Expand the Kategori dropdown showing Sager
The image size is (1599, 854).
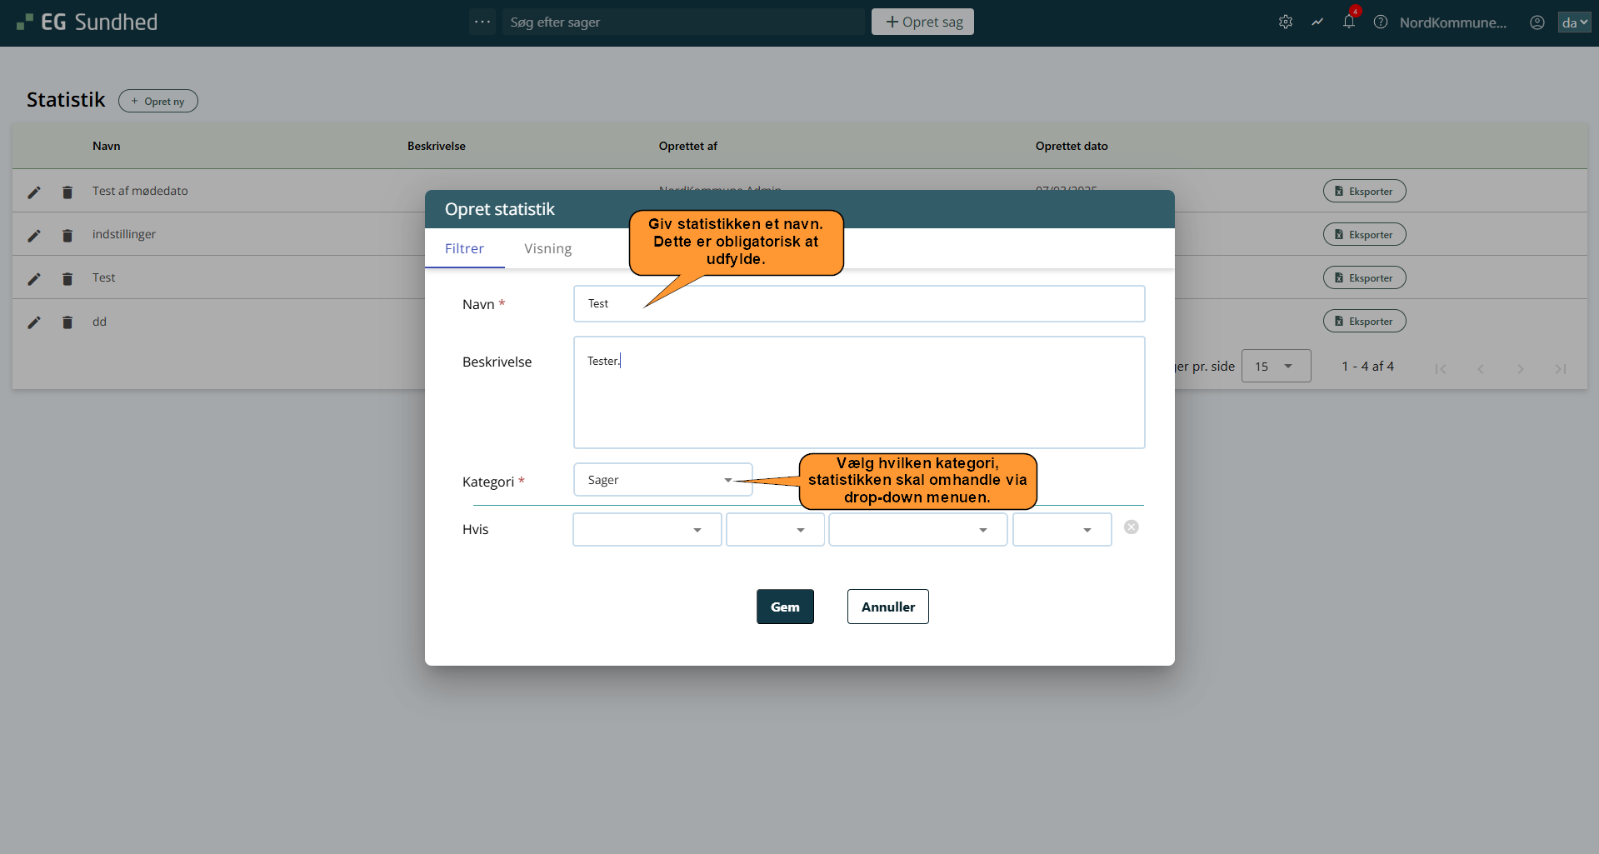point(662,480)
